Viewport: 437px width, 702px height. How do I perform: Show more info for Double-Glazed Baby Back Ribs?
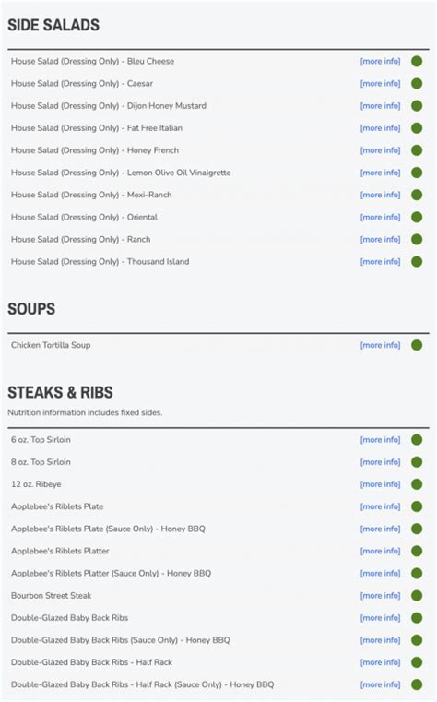[380, 618]
